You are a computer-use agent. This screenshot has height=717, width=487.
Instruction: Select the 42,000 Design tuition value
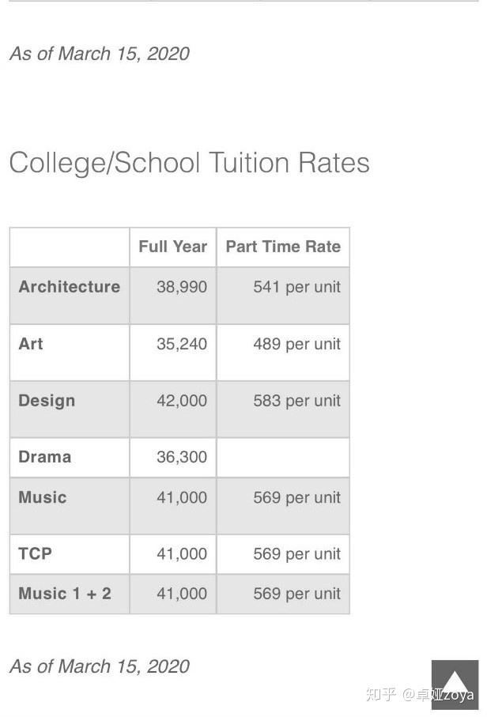pyautogui.click(x=182, y=401)
